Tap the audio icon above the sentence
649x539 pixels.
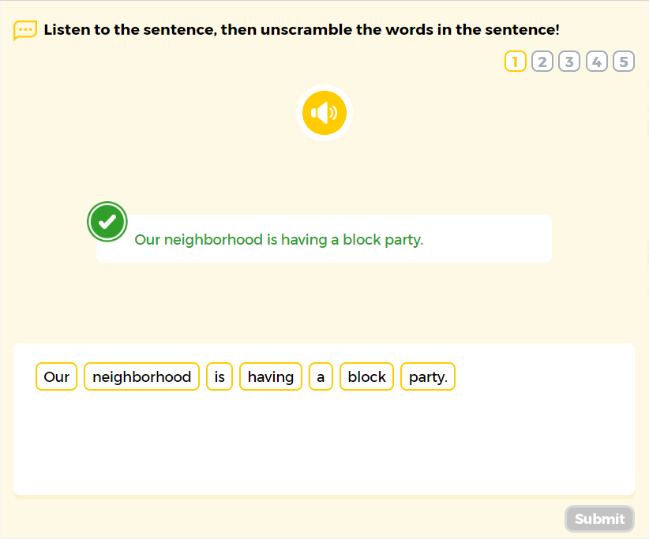pos(324,113)
